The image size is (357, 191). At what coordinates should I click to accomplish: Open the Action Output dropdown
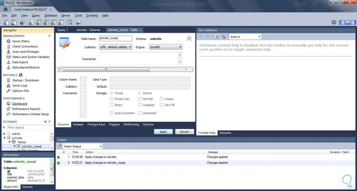tap(82, 146)
